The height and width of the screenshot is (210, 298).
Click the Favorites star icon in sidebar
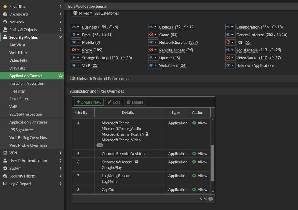point(5,7)
